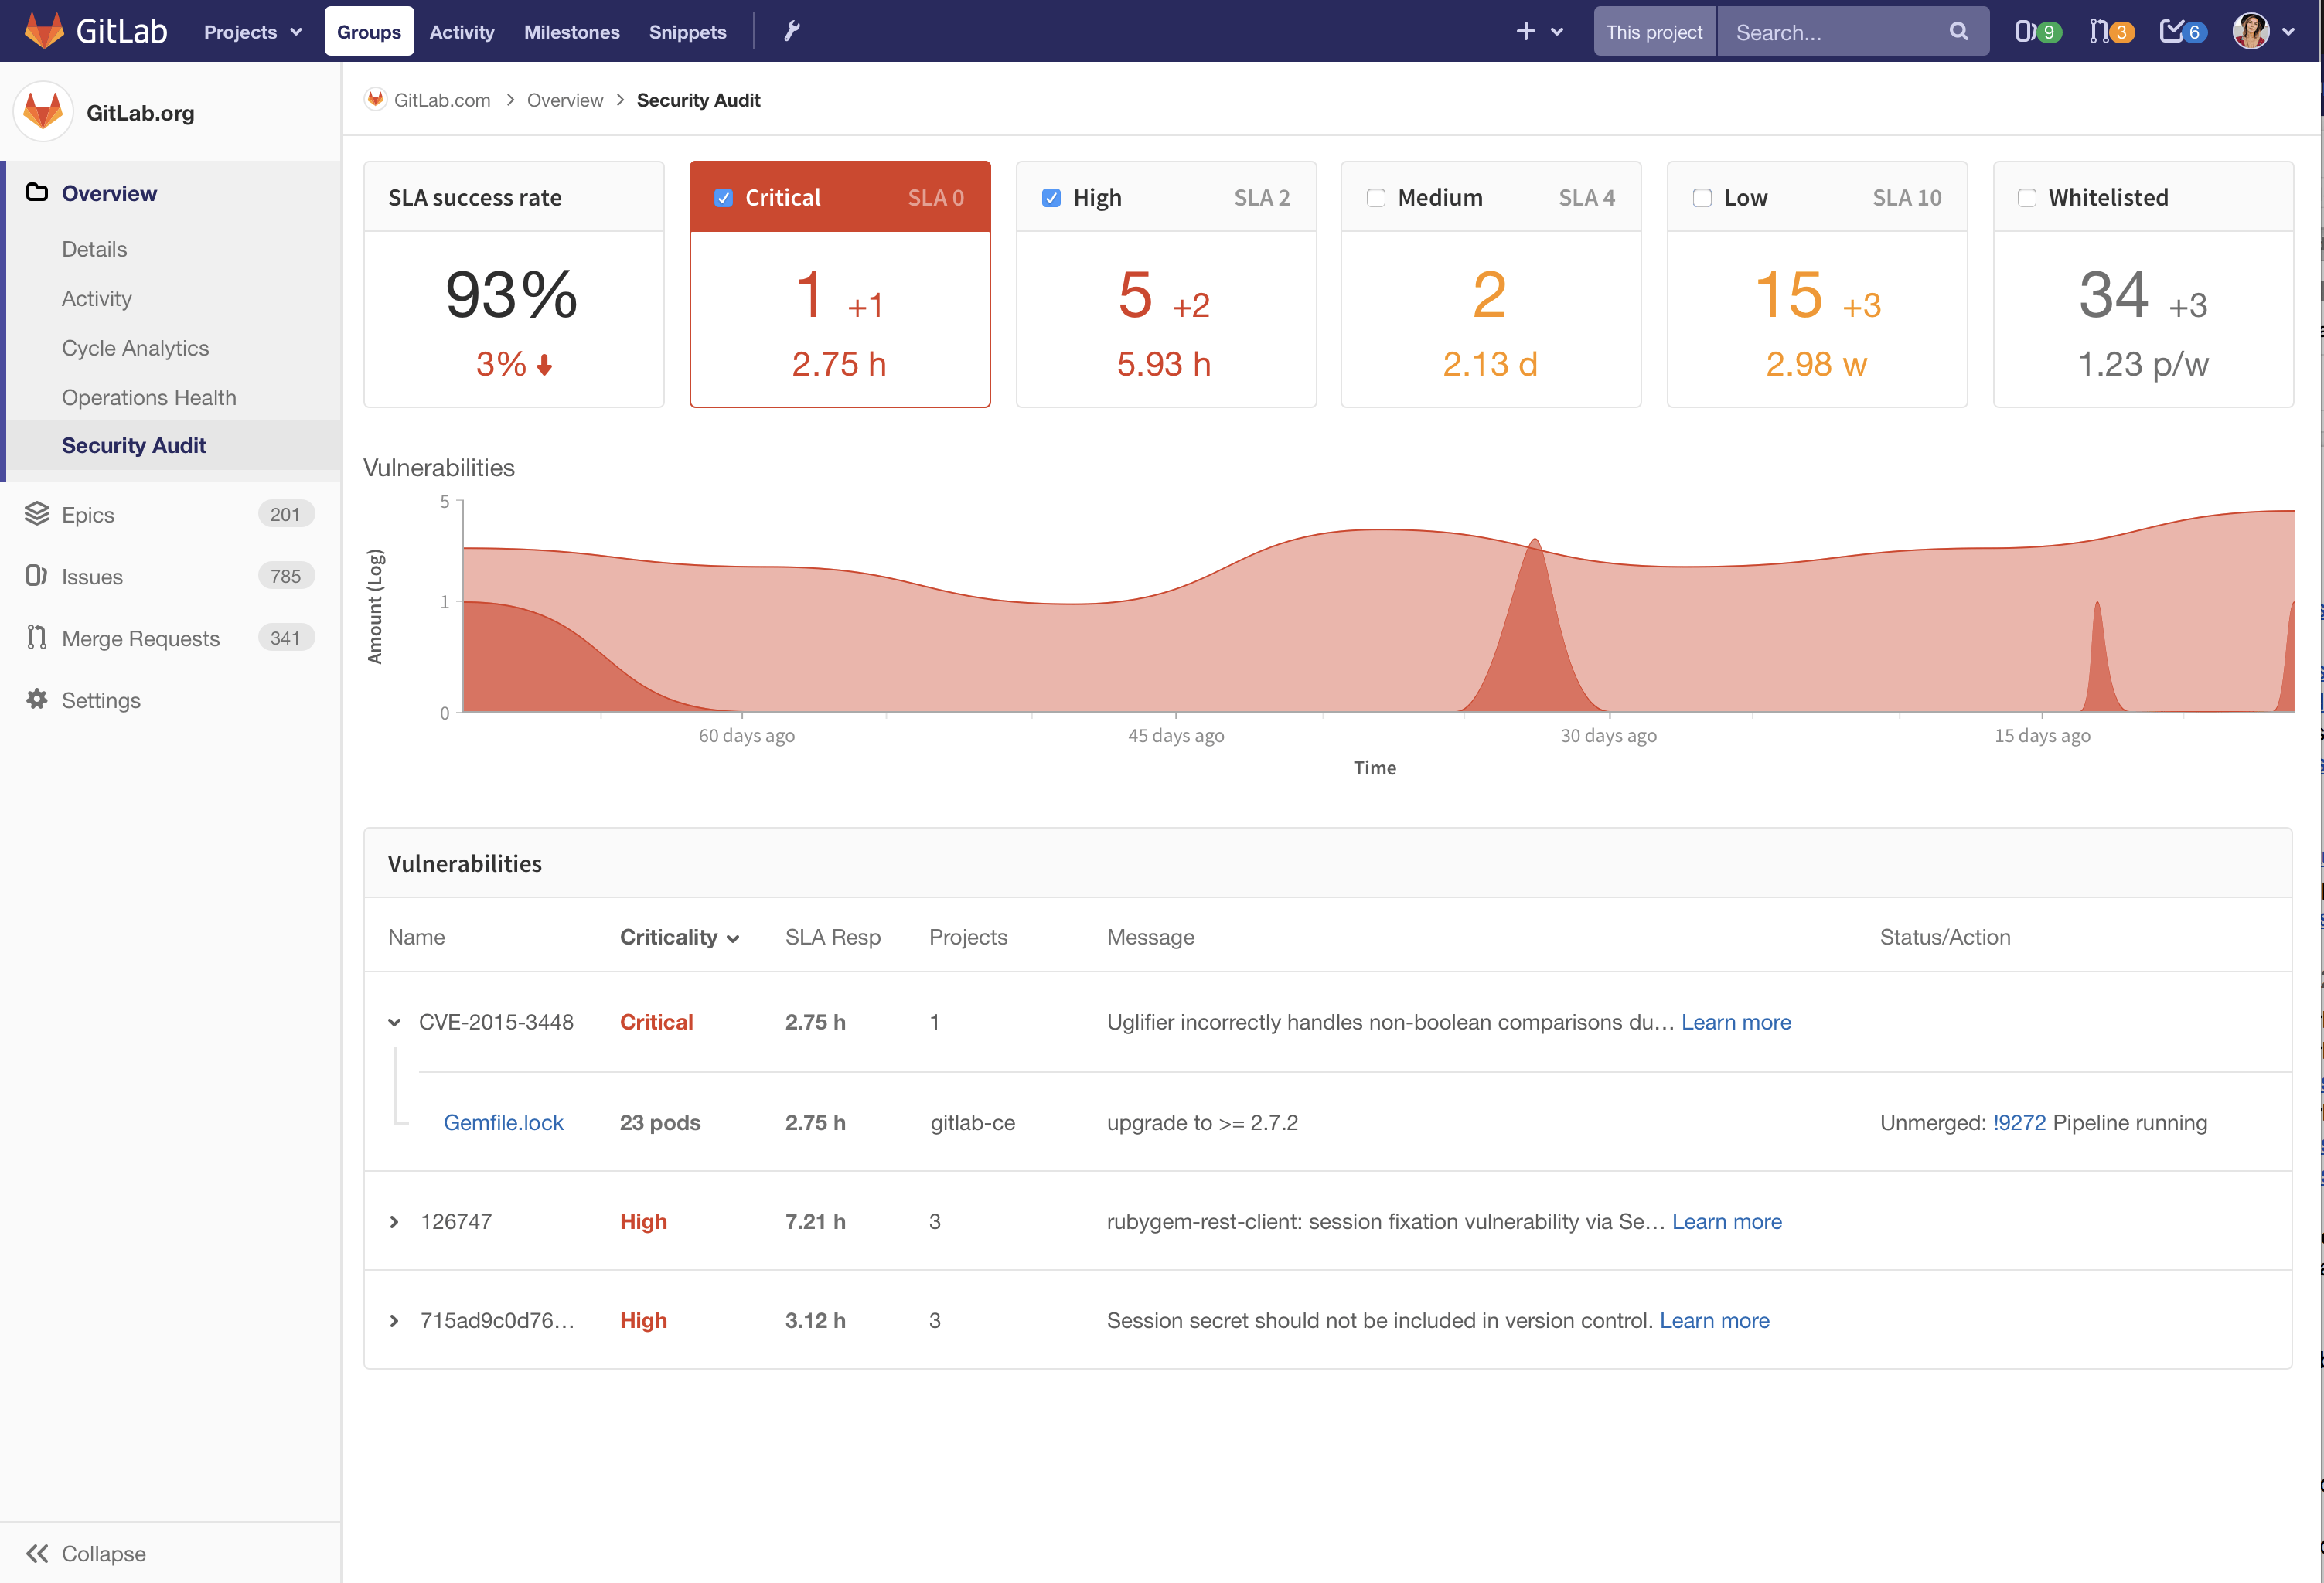This screenshot has height=1583, width=2324.
Task: Toggle the Critical severity checkbox
Action: point(724,198)
